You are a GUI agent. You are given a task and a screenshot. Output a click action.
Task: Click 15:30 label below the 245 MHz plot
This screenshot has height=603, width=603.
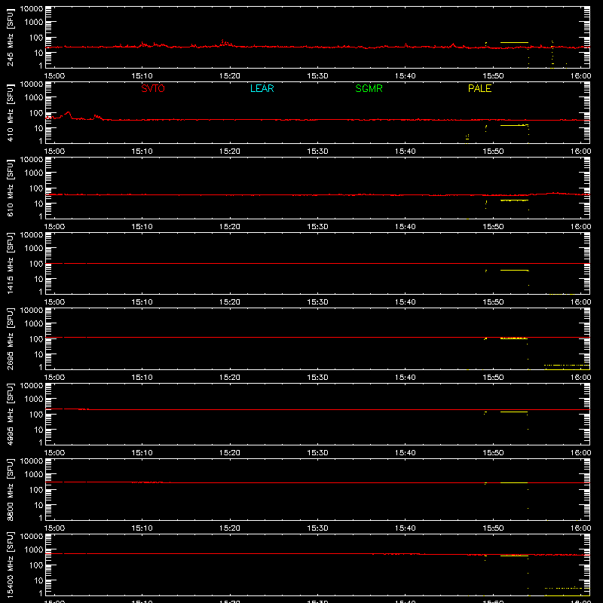tap(317, 76)
